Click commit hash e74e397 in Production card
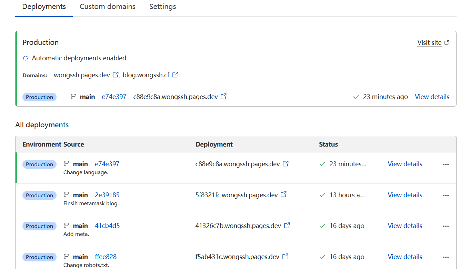 click(114, 97)
